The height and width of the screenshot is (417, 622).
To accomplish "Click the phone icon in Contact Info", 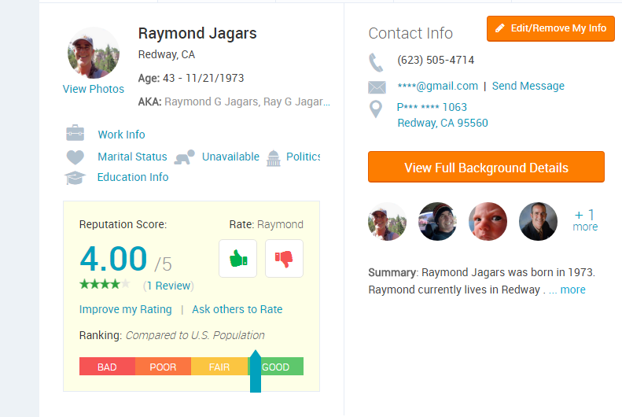I will pos(376,62).
